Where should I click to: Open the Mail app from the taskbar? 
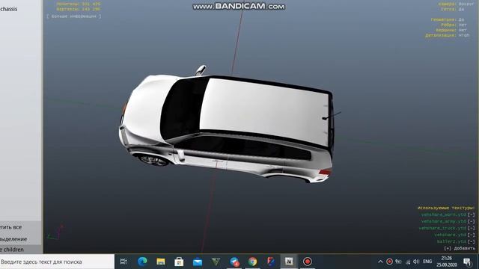(x=198, y=262)
